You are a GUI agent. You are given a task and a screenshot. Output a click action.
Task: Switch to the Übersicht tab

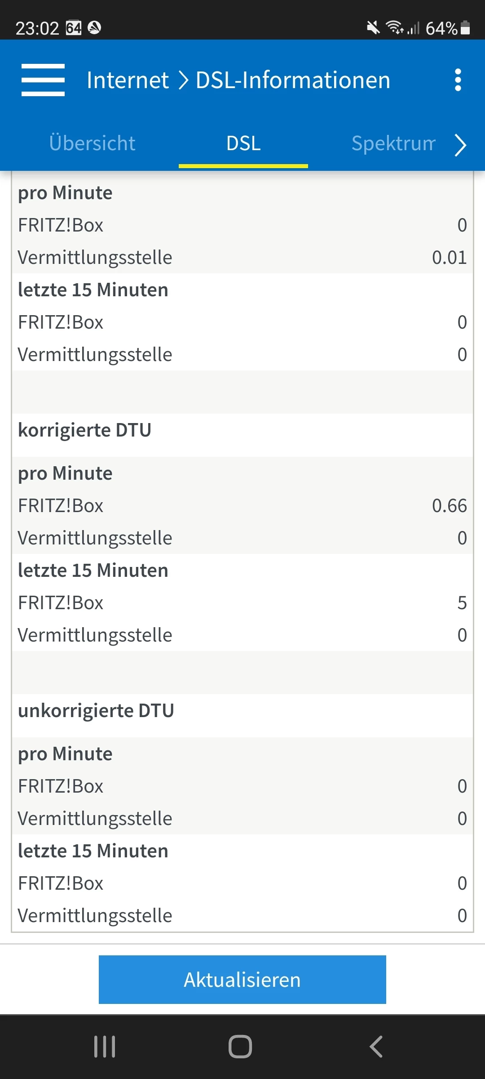(92, 143)
